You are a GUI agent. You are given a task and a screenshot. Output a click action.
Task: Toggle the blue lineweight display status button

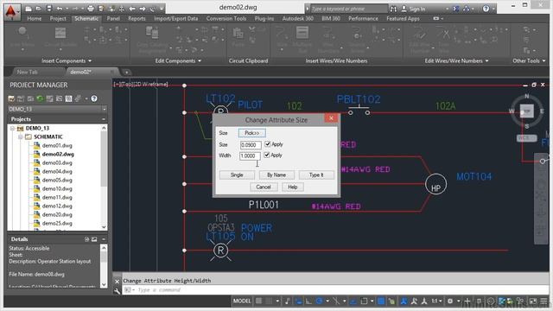point(381,301)
